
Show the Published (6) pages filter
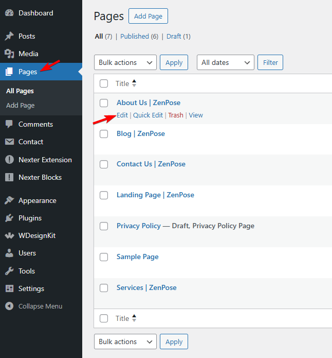click(x=139, y=36)
